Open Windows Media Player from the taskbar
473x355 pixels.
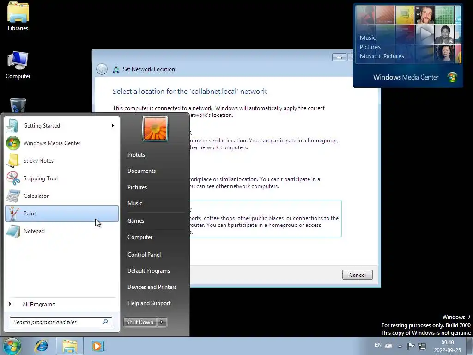(98, 346)
